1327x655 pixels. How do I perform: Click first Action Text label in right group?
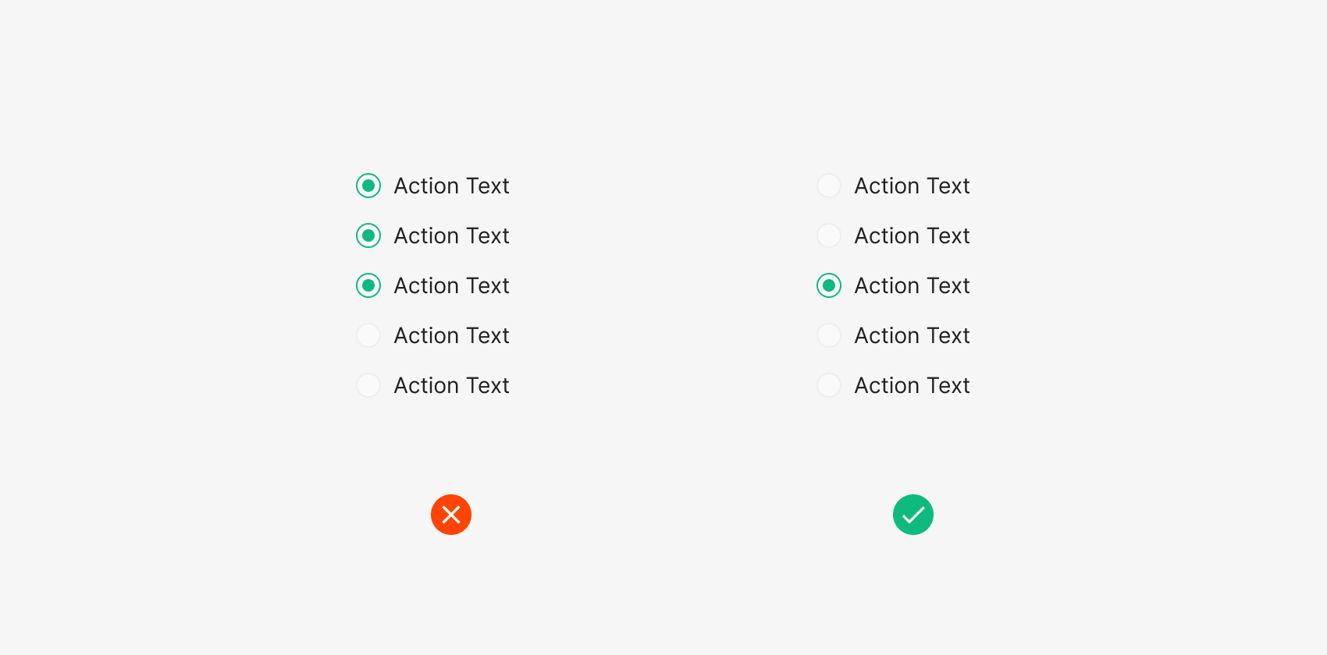pyautogui.click(x=912, y=186)
